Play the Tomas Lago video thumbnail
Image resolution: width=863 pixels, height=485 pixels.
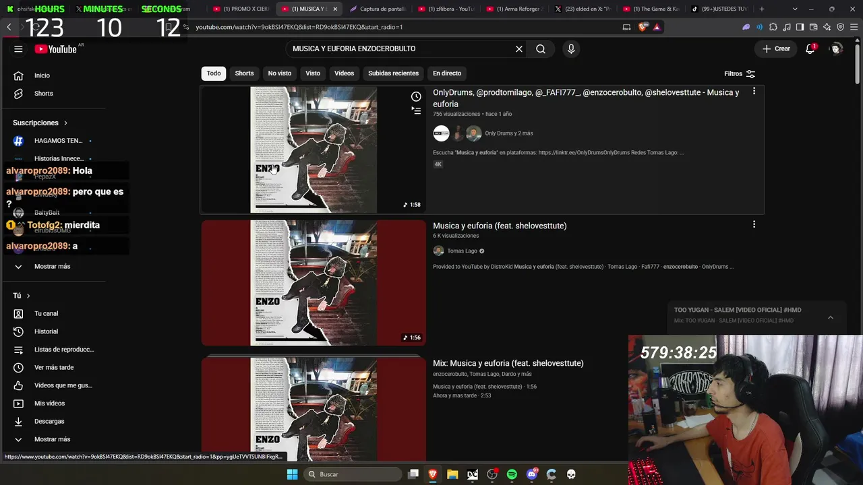click(x=314, y=283)
